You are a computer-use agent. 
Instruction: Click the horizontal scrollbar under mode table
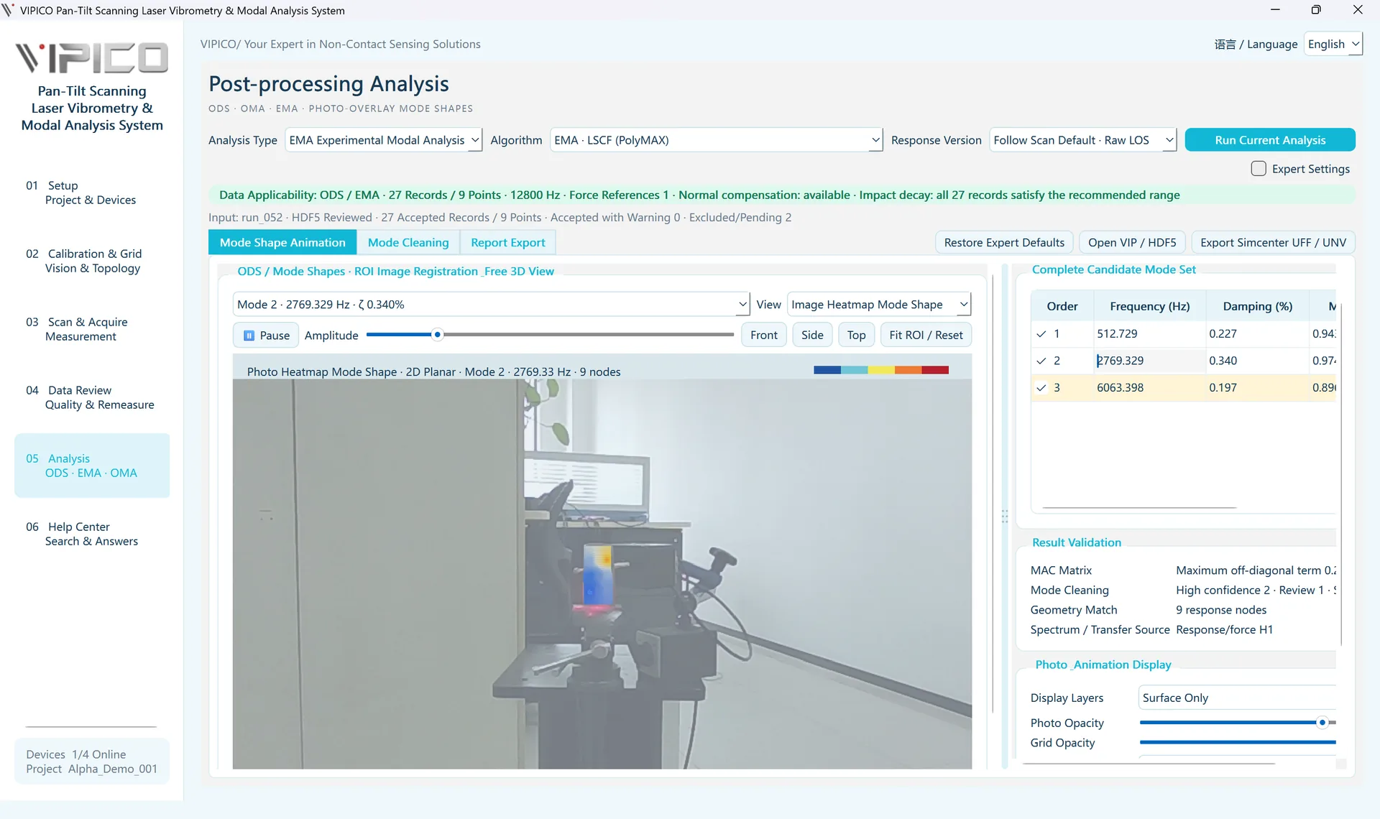point(1139,508)
